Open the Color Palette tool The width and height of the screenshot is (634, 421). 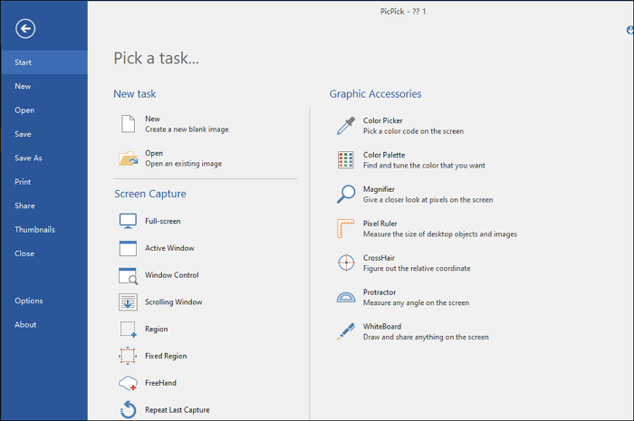click(345, 160)
